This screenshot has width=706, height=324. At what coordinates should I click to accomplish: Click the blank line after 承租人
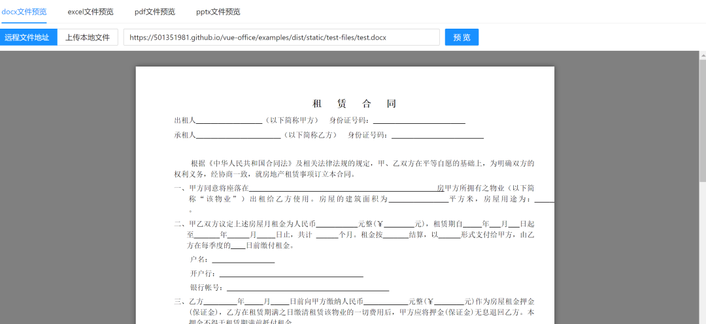point(238,136)
